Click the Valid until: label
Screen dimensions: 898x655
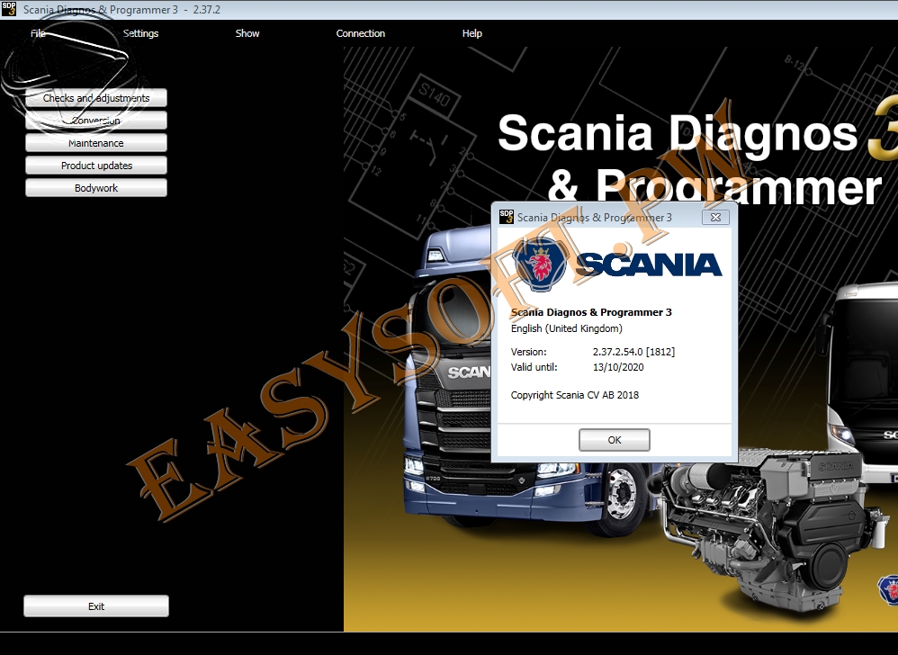(534, 367)
